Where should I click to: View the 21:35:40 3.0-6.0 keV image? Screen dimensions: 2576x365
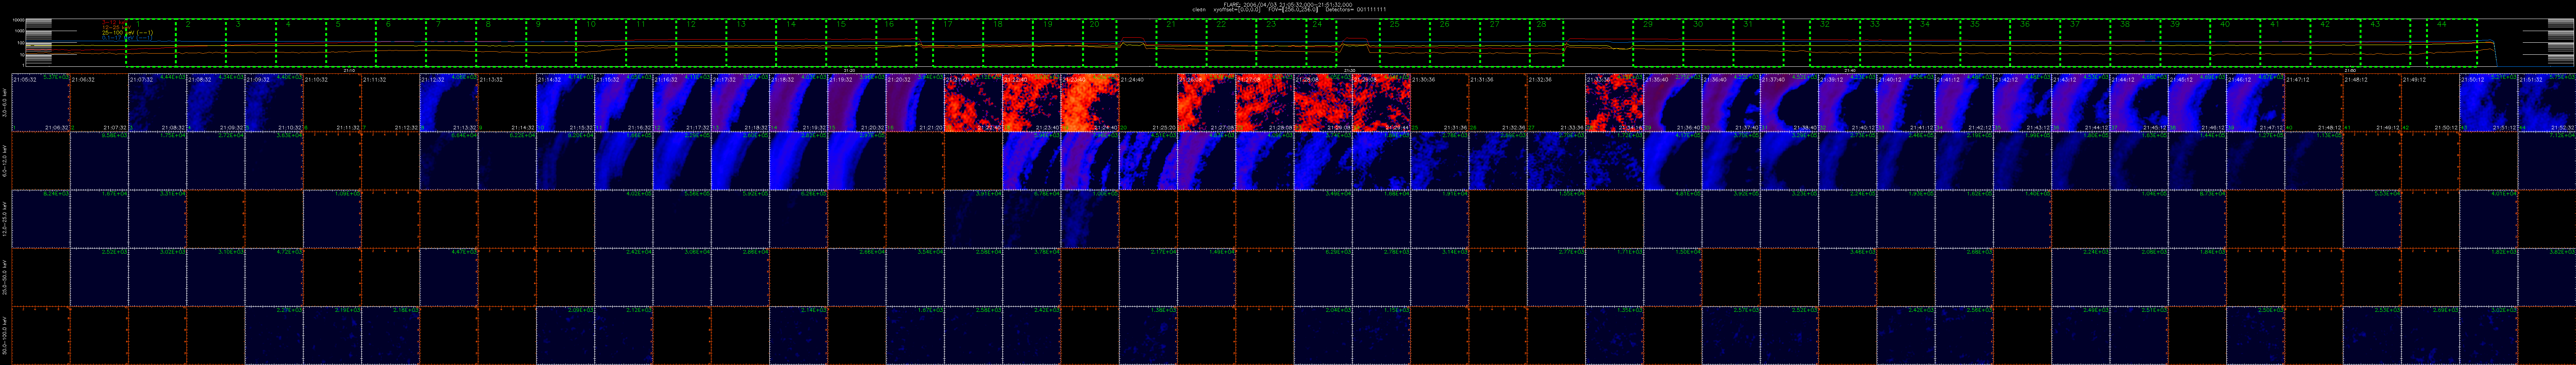[x=1673, y=102]
